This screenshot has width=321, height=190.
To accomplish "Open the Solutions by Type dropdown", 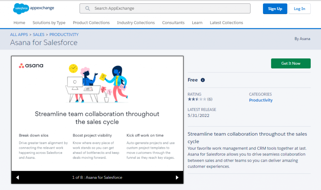I will pos(49,23).
